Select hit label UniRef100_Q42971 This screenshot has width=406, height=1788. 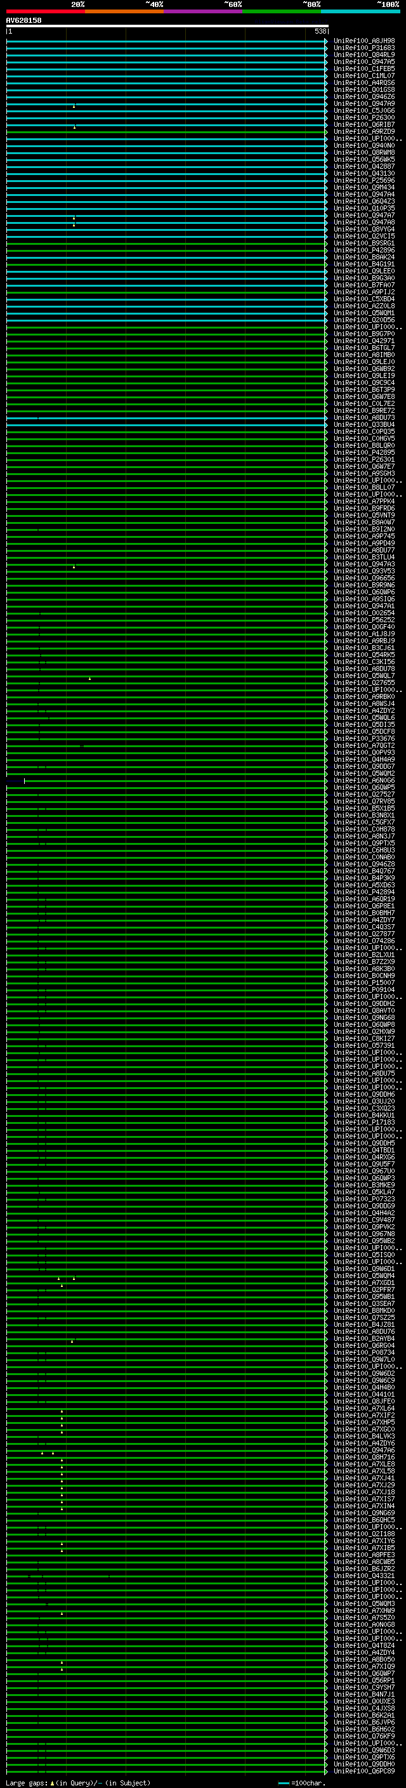tap(364, 341)
